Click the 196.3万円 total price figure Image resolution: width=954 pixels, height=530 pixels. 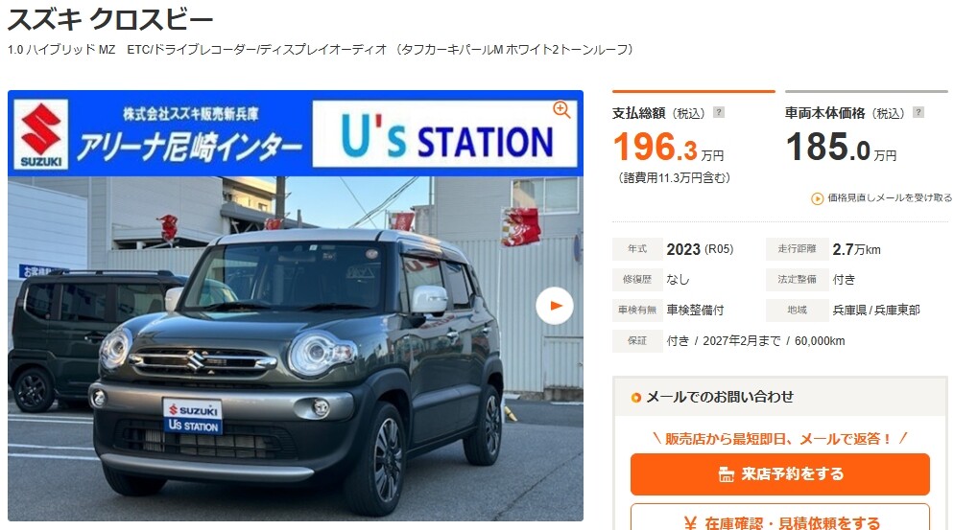point(668,147)
